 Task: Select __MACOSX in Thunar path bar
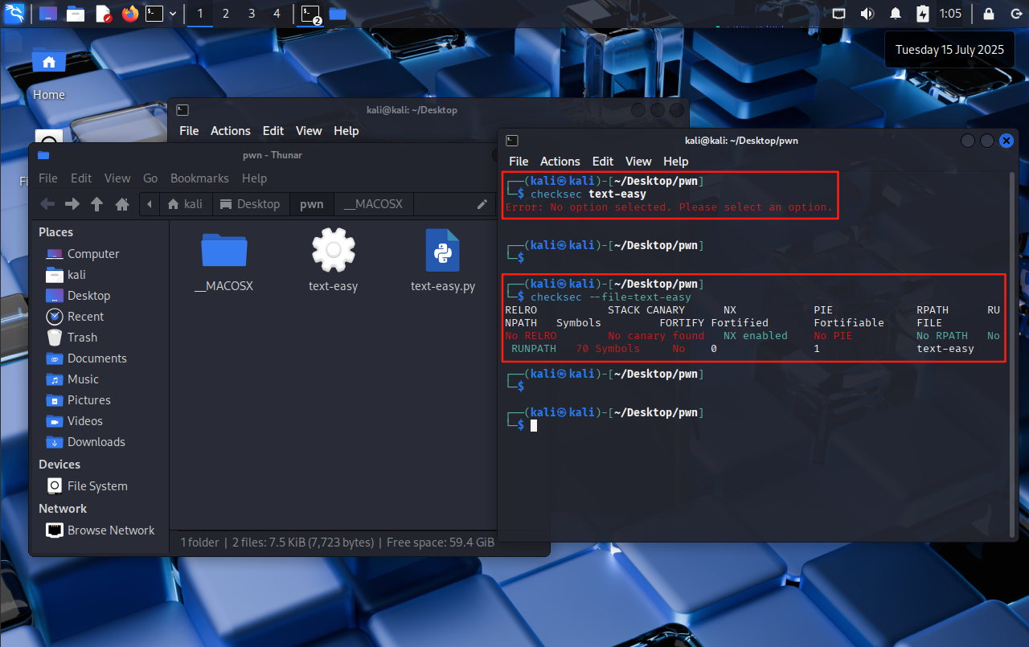pyautogui.click(x=374, y=204)
